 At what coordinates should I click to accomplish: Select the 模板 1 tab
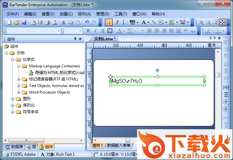98,145
